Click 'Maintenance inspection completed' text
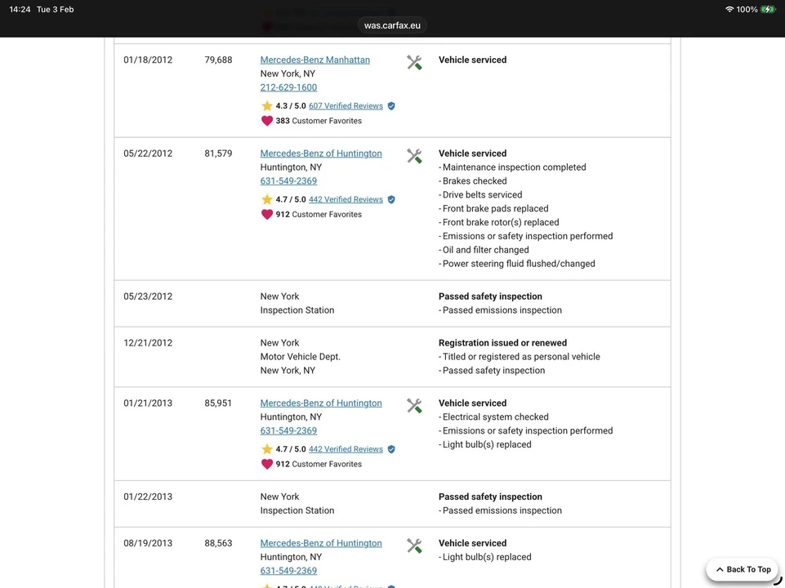Viewport: 785px width, 588px height. point(514,167)
